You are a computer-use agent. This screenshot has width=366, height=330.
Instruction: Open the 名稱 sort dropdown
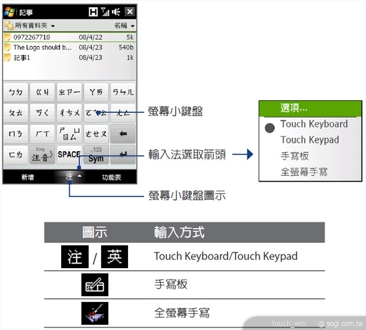[125, 26]
